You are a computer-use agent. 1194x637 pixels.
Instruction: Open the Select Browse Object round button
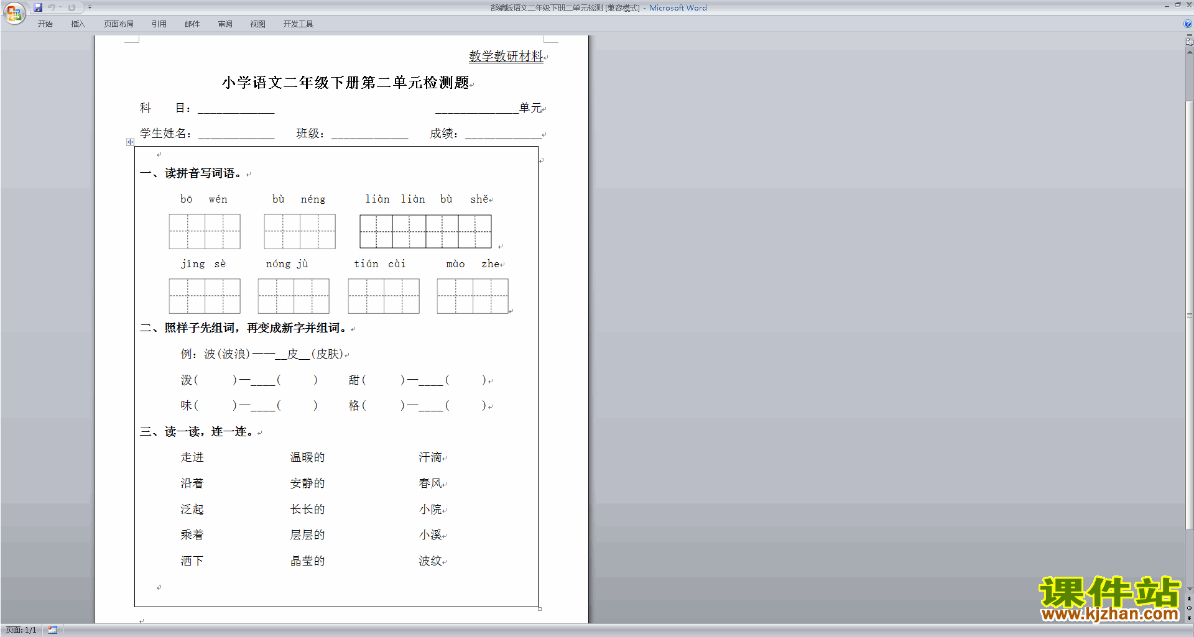point(1190,608)
